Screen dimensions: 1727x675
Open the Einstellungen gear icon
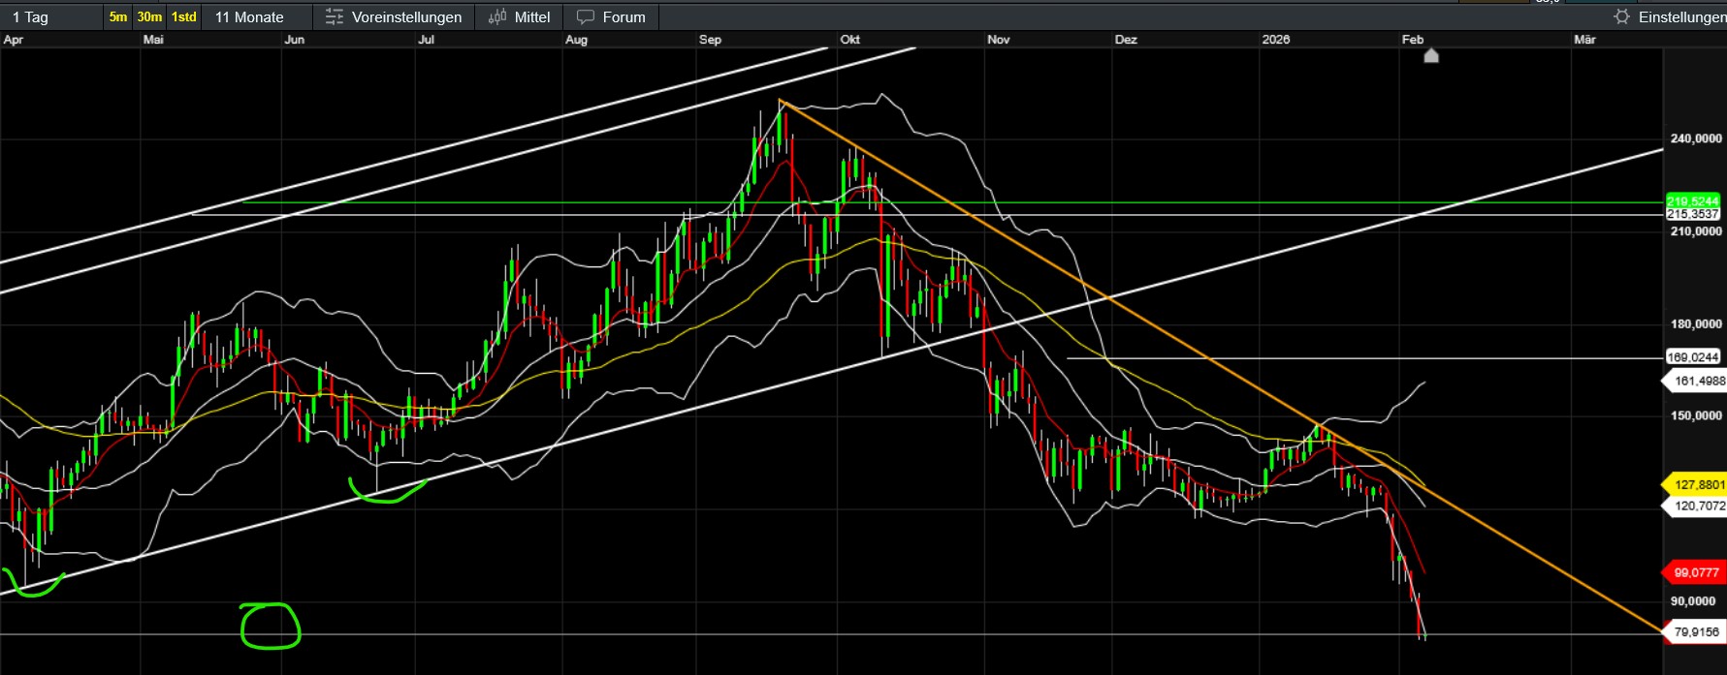[x=1621, y=17]
